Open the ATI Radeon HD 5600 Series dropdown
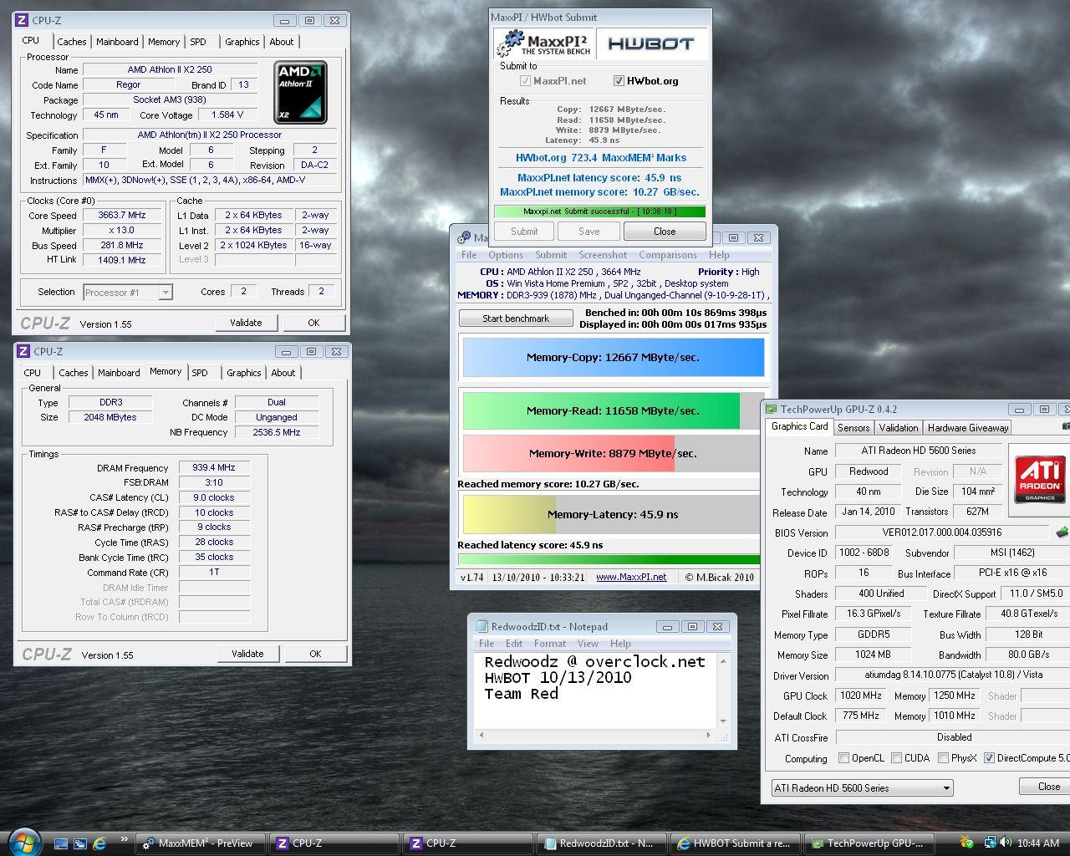The image size is (1070, 856). 862,787
